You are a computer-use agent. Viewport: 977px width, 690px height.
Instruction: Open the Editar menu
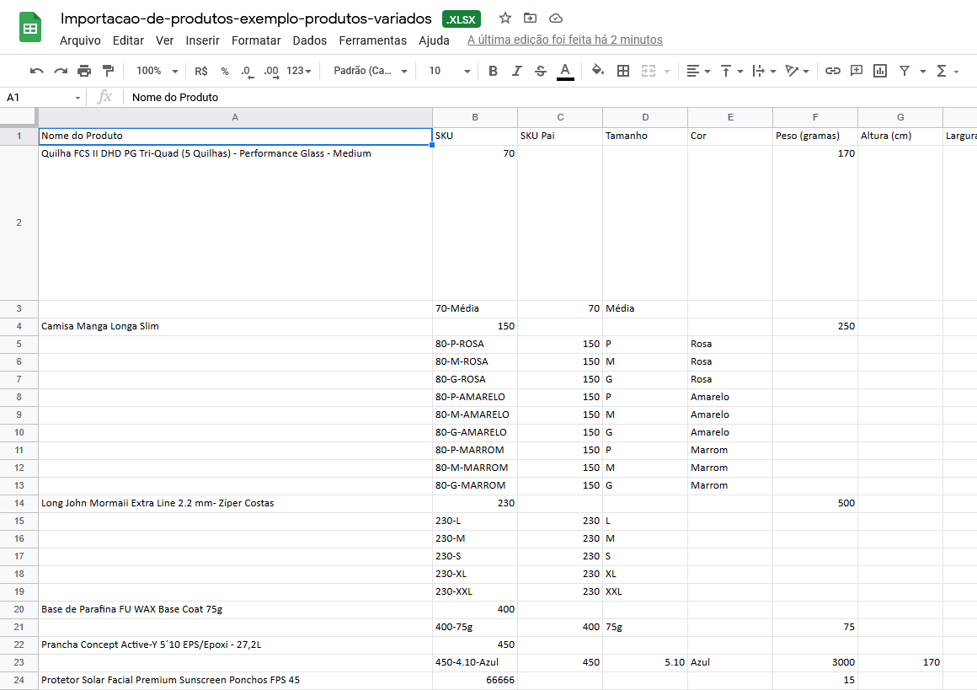click(x=128, y=40)
